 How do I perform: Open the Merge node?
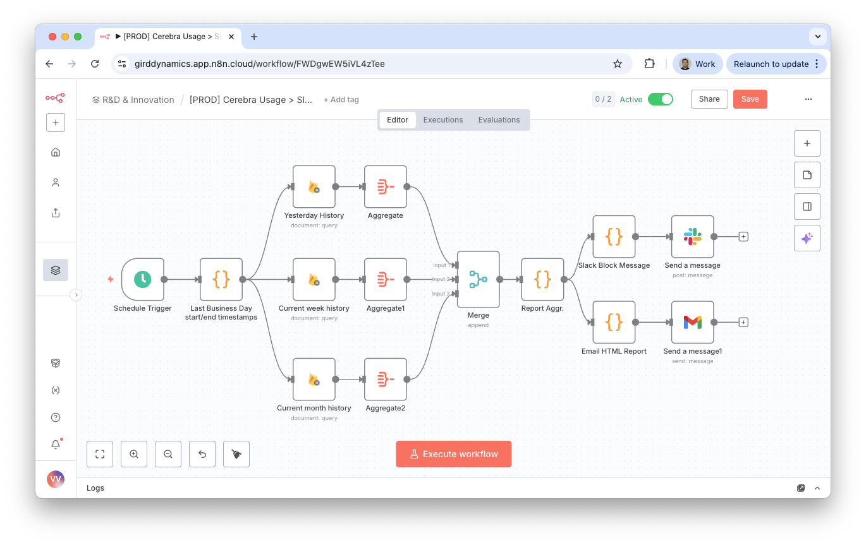pyautogui.click(x=479, y=279)
